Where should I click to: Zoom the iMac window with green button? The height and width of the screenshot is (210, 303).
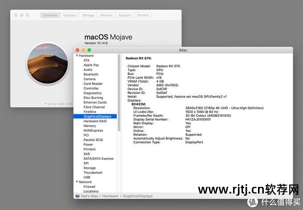tap(89, 50)
